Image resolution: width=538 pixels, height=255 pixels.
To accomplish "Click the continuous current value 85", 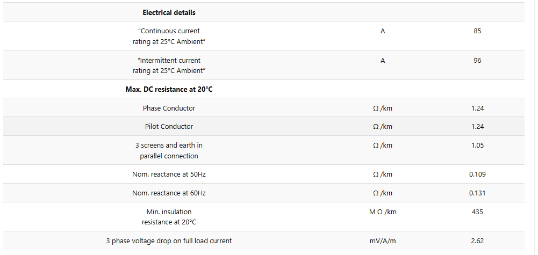I will 477,31.
